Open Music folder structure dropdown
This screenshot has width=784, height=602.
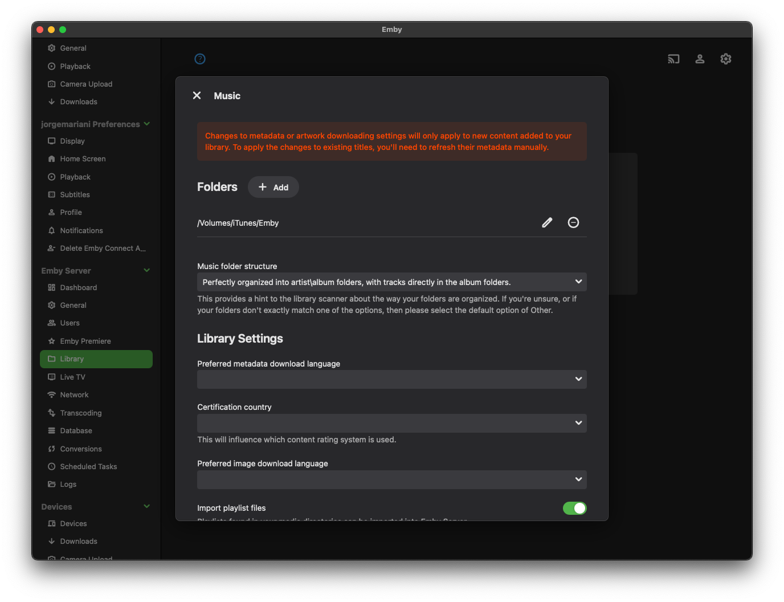pos(391,282)
